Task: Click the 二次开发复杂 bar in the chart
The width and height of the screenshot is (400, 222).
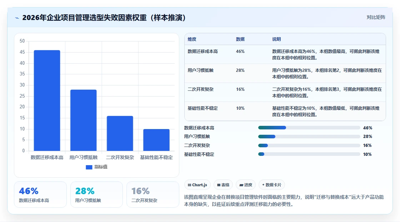Action: click(x=120, y=133)
